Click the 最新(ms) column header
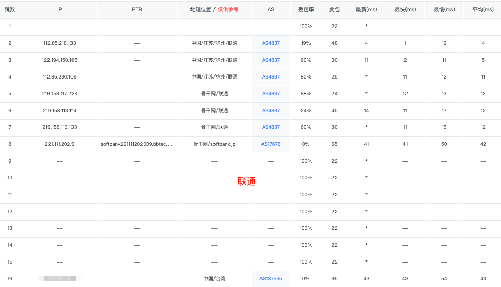Screen dimensions: 501x287 tap(366, 9)
